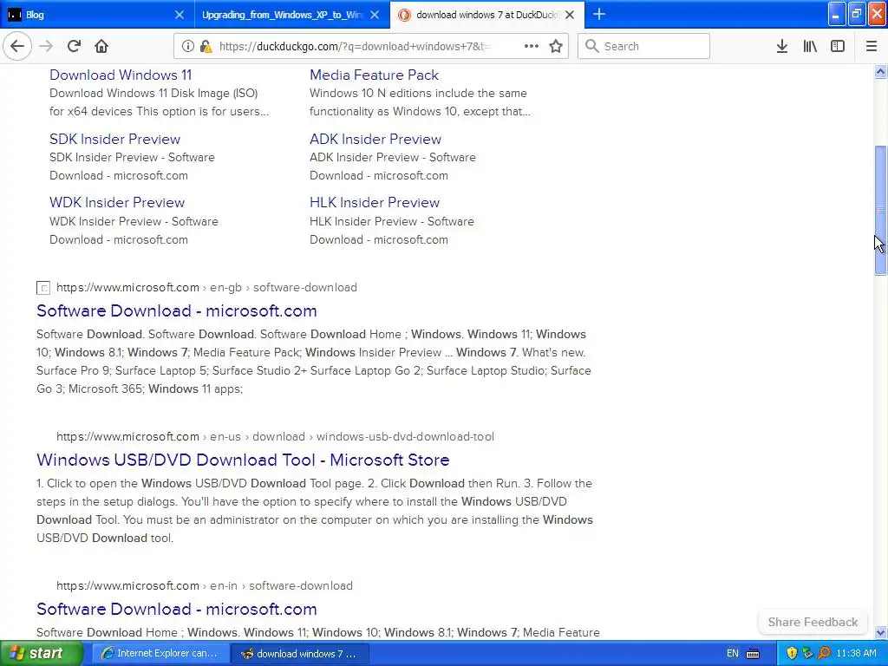Open ADK Insider Preview link
Image resolution: width=888 pixels, height=666 pixels.
tap(375, 139)
